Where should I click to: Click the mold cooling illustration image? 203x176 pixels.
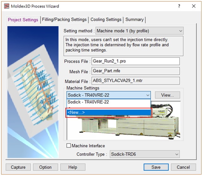[x=33, y=92]
